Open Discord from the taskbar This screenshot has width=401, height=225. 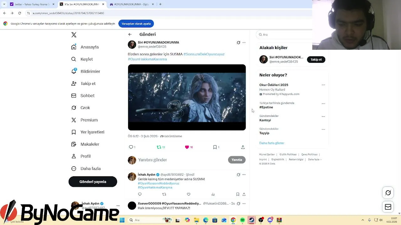(270, 220)
